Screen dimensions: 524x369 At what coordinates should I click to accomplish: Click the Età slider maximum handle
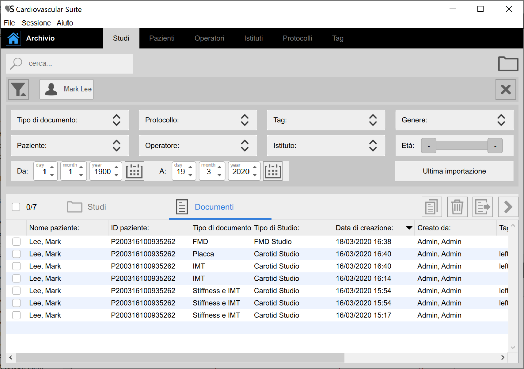(x=495, y=146)
